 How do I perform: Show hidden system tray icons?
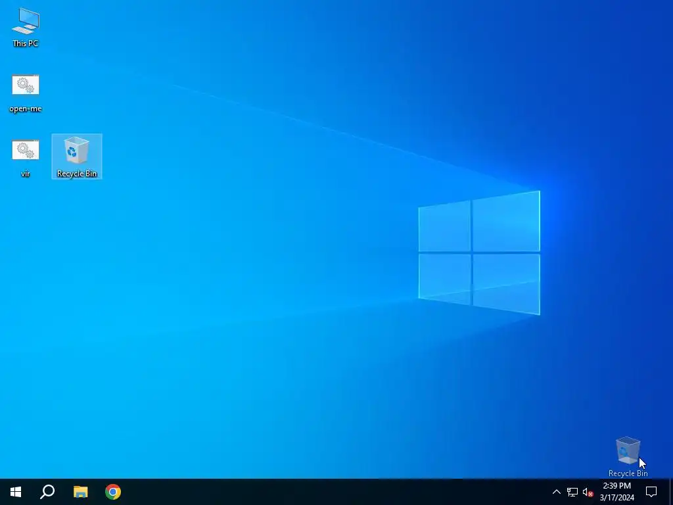556,492
